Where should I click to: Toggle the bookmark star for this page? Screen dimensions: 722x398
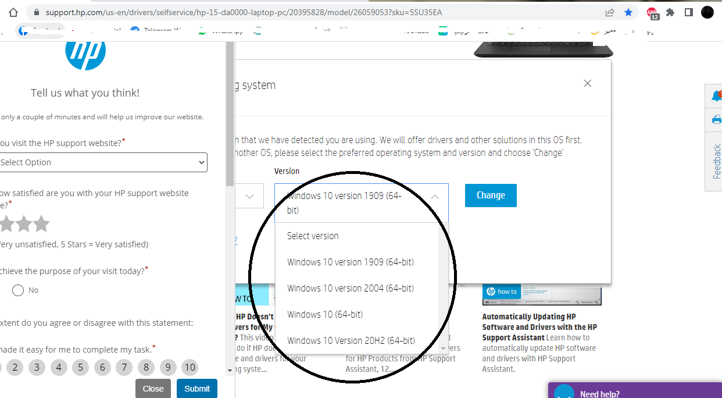(628, 12)
